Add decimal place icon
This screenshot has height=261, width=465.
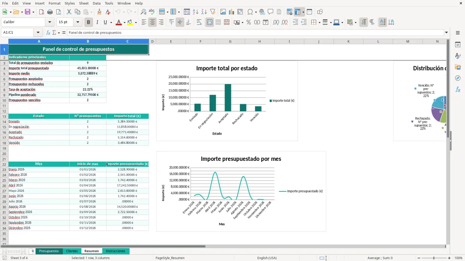[x=276, y=22]
